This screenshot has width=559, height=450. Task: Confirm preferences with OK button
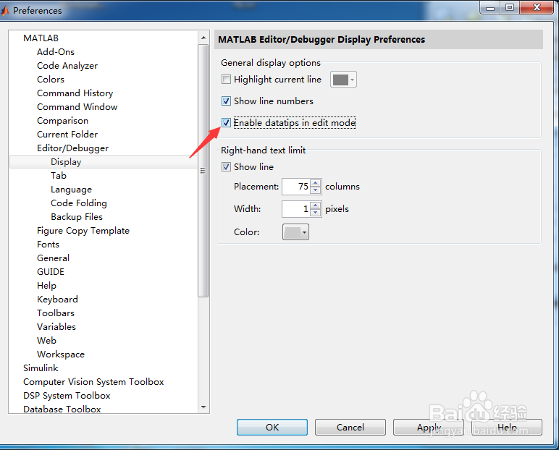272,427
